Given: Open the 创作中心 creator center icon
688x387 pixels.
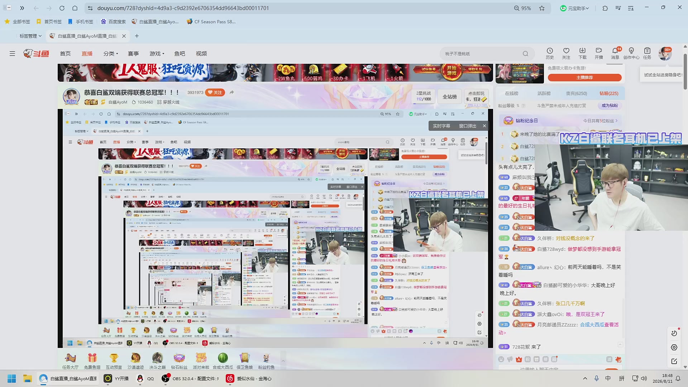Looking at the screenshot, I should click(x=631, y=53).
